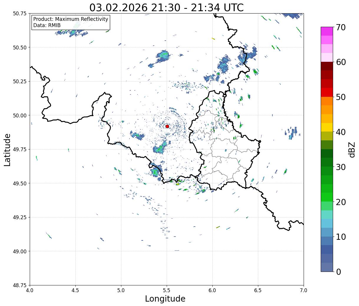Click the 'Latitude' axis label
The width and height of the screenshot is (359, 306).
[x=7, y=149]
